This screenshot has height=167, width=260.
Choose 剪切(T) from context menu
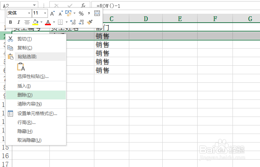(36, 39)
